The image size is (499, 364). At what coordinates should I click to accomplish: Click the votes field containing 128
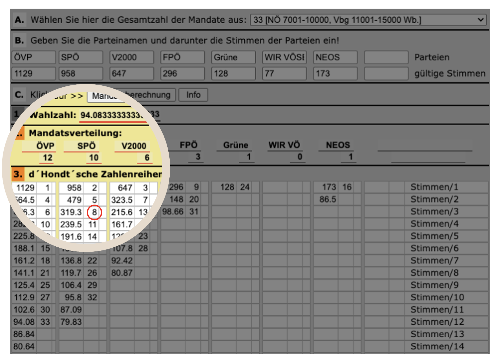(x=233, y=74)
